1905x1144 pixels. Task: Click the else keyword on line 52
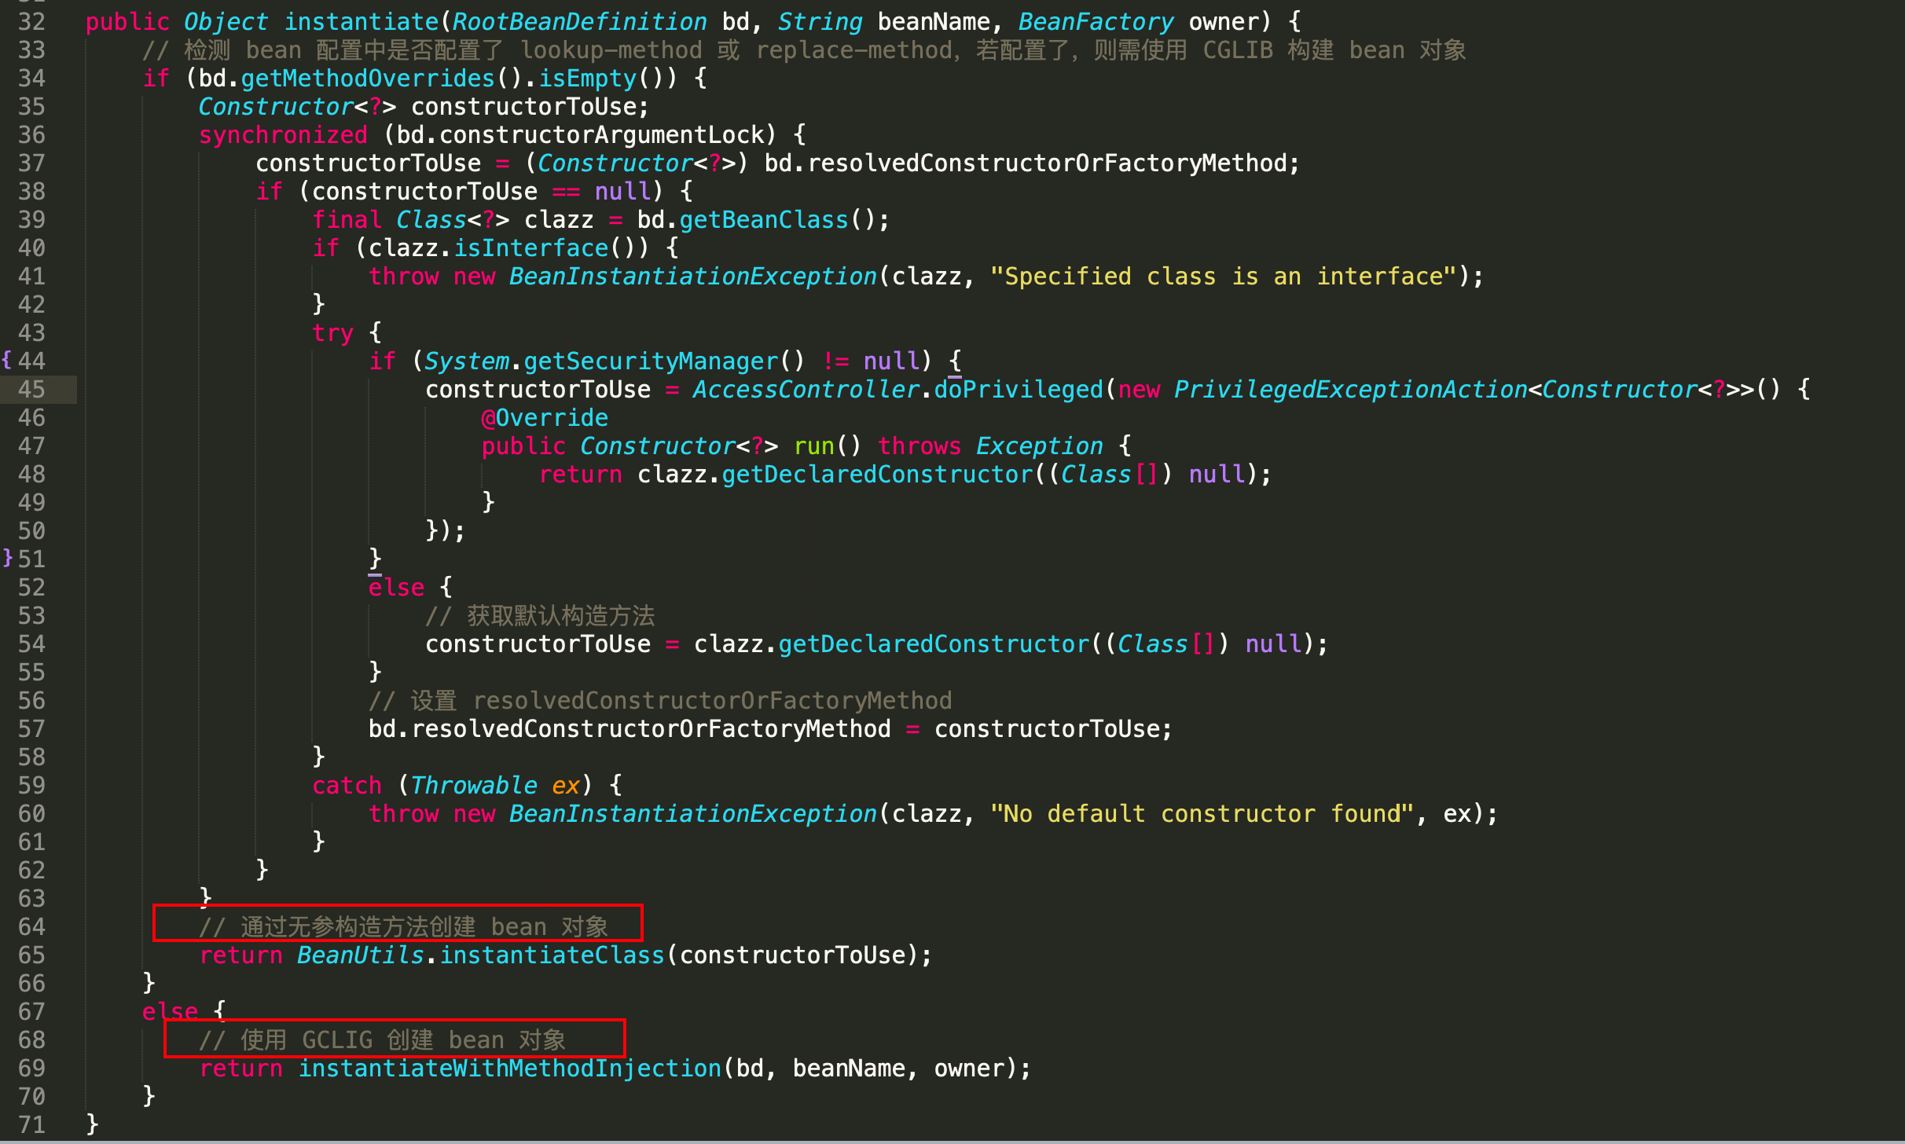pyautogui.click(x=396, y=587)
